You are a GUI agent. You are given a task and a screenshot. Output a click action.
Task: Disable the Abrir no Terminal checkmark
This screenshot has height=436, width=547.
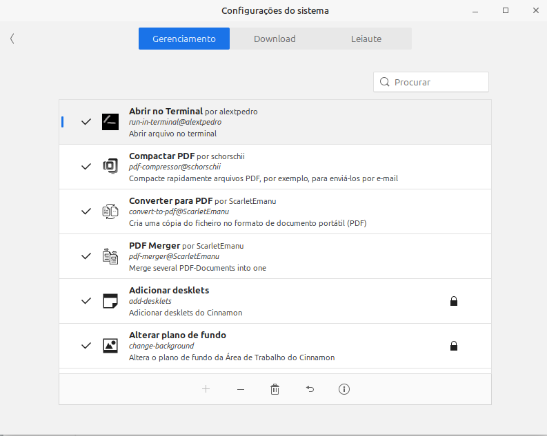point(86,122)
